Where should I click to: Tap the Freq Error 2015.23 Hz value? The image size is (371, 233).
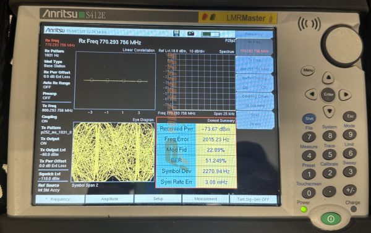[216, 140]
